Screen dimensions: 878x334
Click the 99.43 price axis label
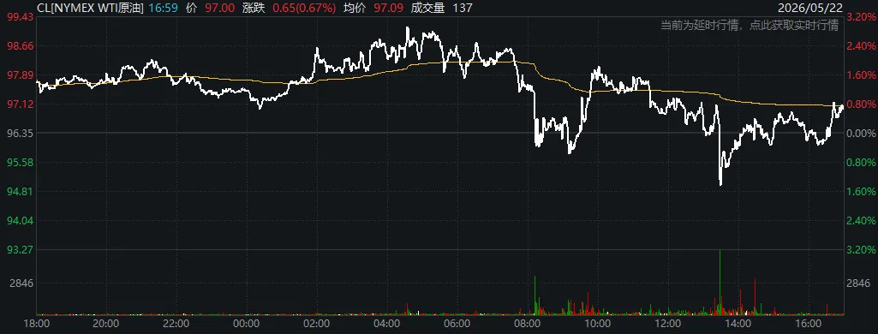(x=20, y=17)
